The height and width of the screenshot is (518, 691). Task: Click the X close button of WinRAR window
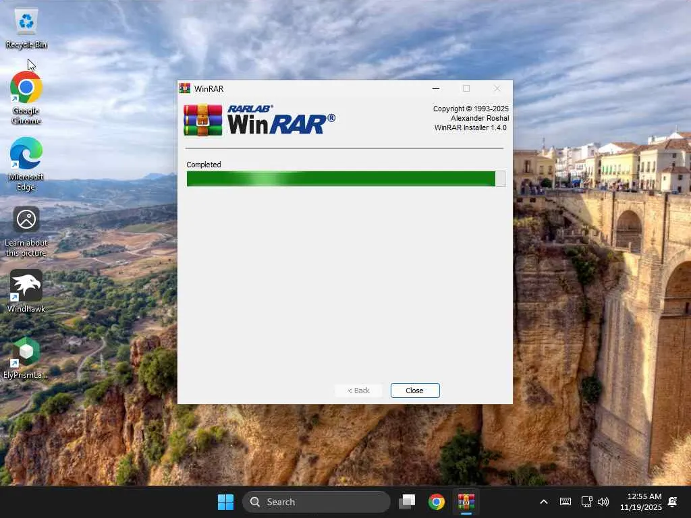(497, 88)
